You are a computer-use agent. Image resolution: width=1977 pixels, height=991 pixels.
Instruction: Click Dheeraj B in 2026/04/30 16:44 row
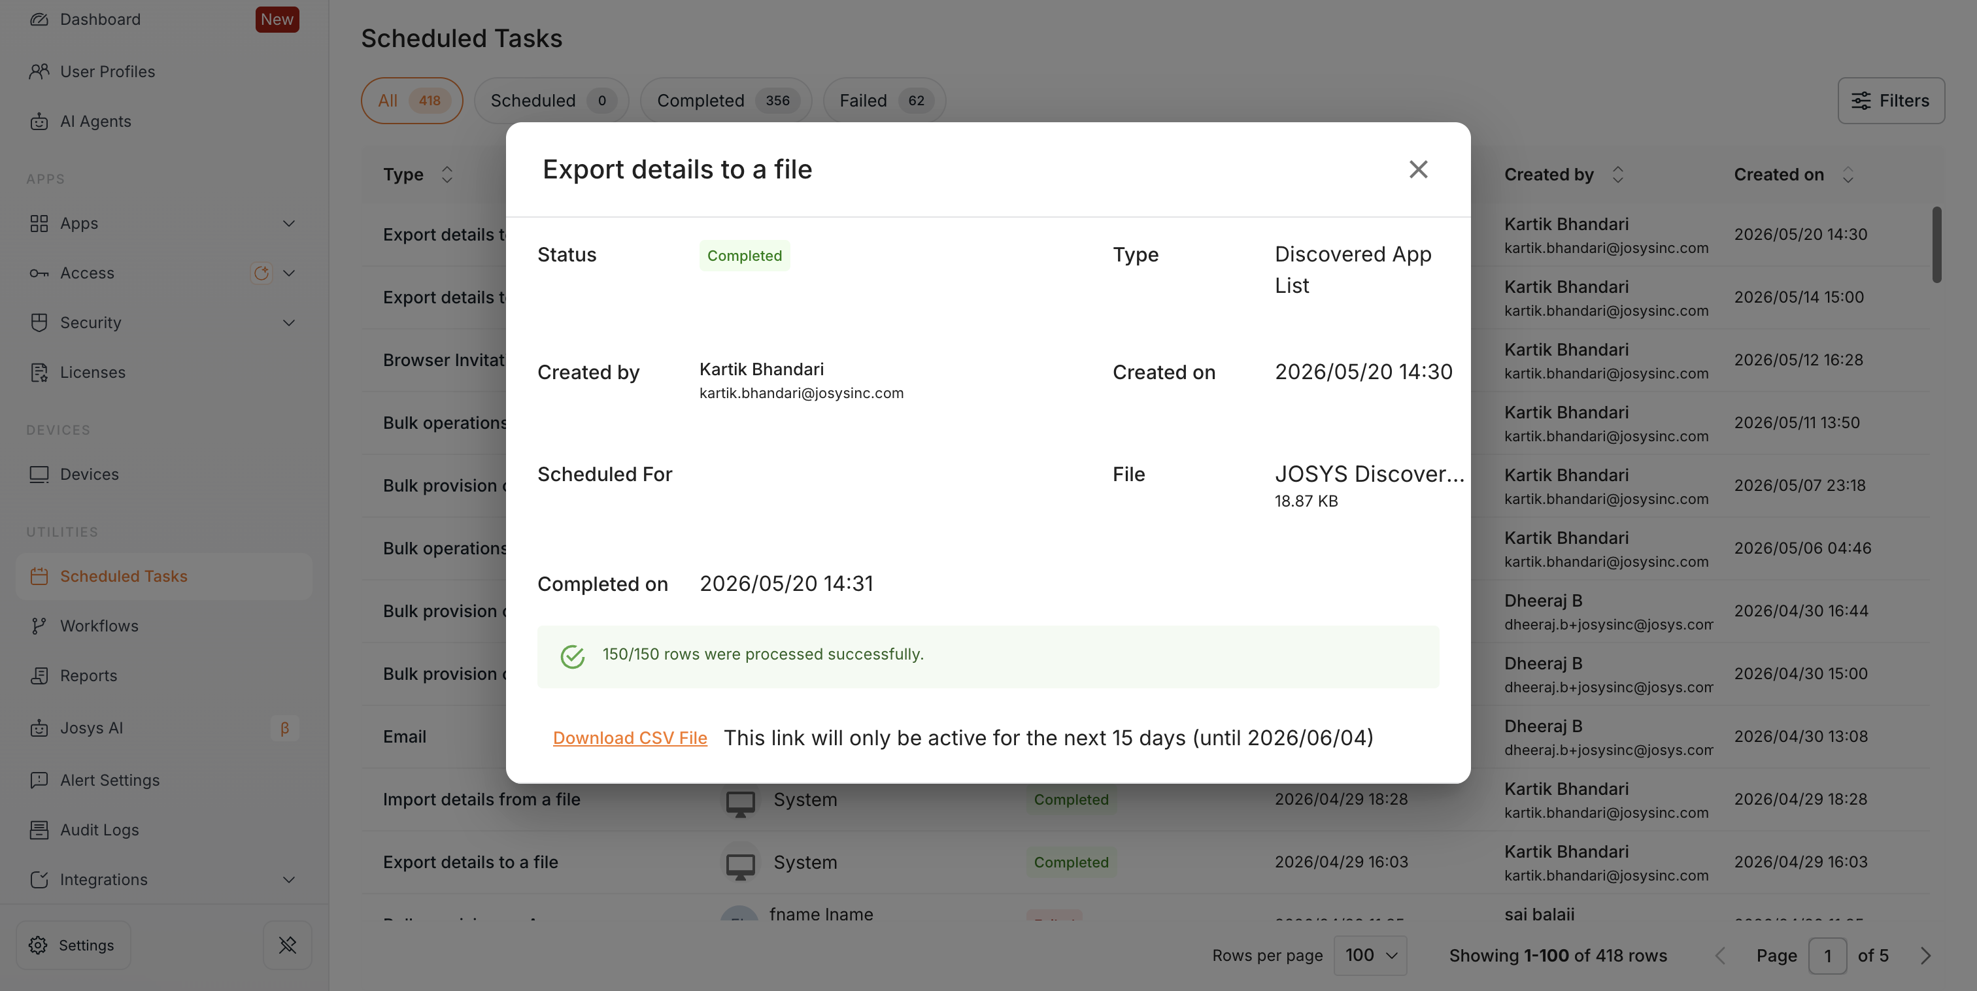[1543, 600]
